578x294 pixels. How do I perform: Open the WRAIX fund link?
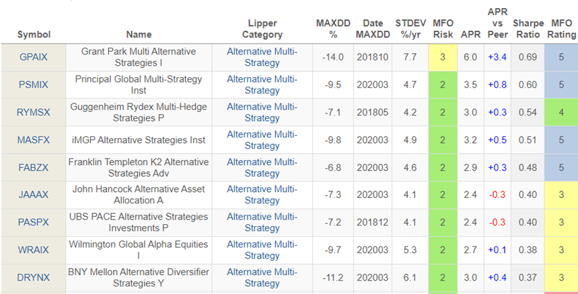pyautogui.click(x=33, y=250)
